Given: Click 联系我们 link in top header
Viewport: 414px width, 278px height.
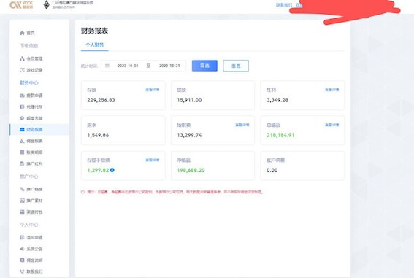Looking at the screenshot, I should pos(284,5).
